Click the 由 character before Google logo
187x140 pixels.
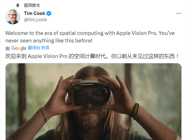7,48
